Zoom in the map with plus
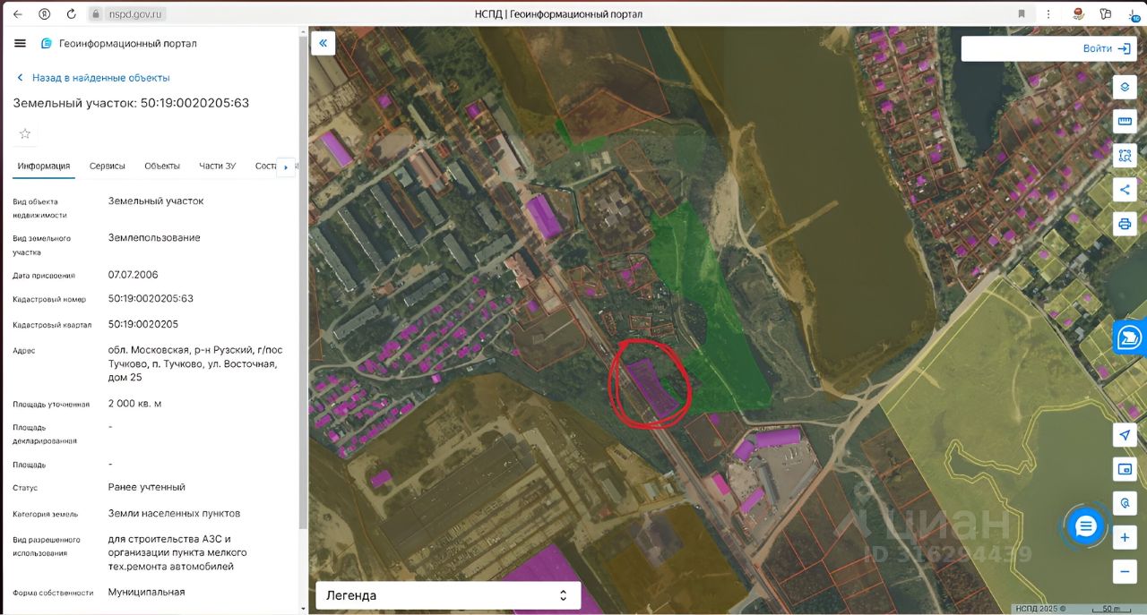The height and width of the screenshot is (615, 1147). coord(1125,537)
